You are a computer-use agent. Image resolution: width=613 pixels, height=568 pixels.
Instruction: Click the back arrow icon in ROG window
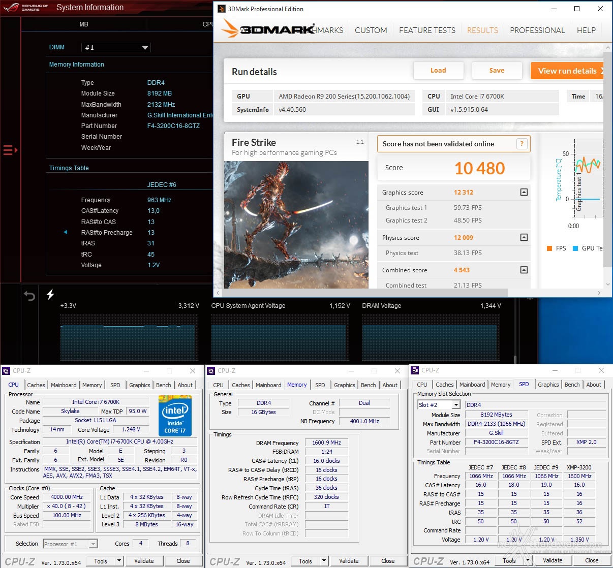[x=29, y=296]
